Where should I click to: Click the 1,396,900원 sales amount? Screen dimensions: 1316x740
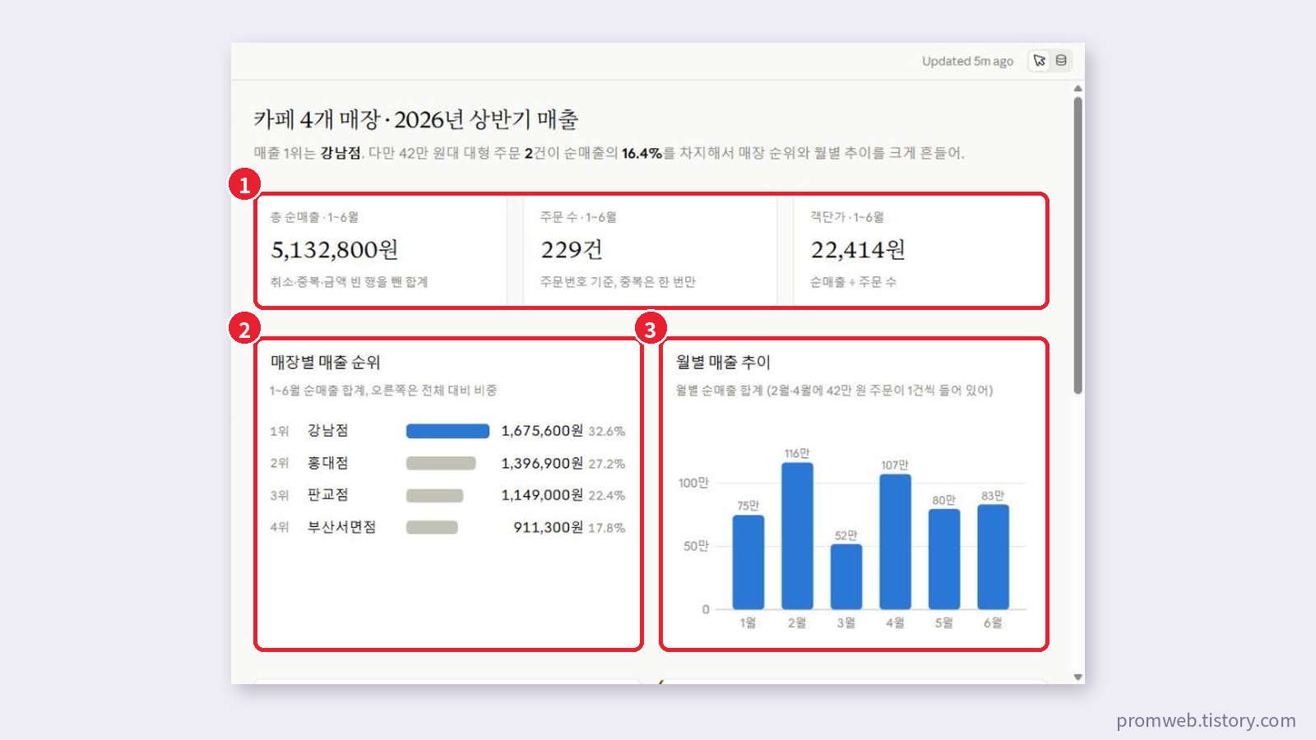click(x=542, y=463)
